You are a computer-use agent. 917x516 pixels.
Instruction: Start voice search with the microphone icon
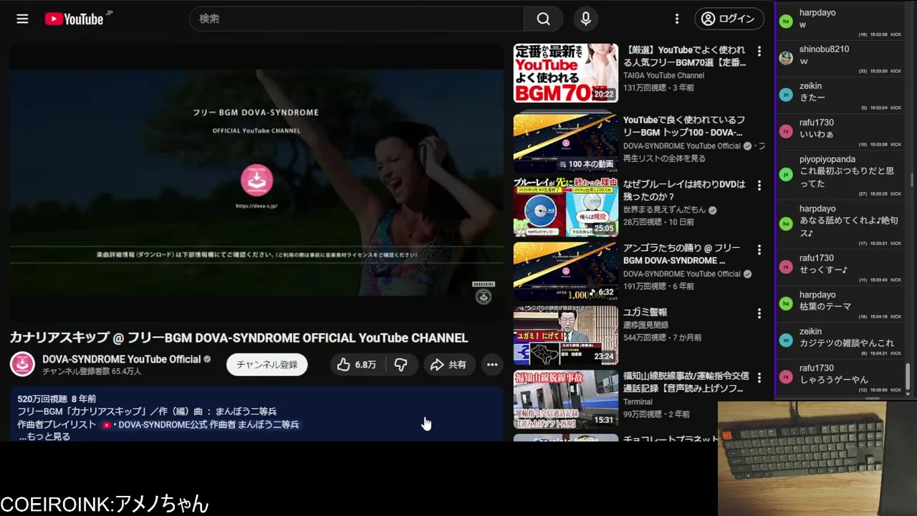pos(586,19)
